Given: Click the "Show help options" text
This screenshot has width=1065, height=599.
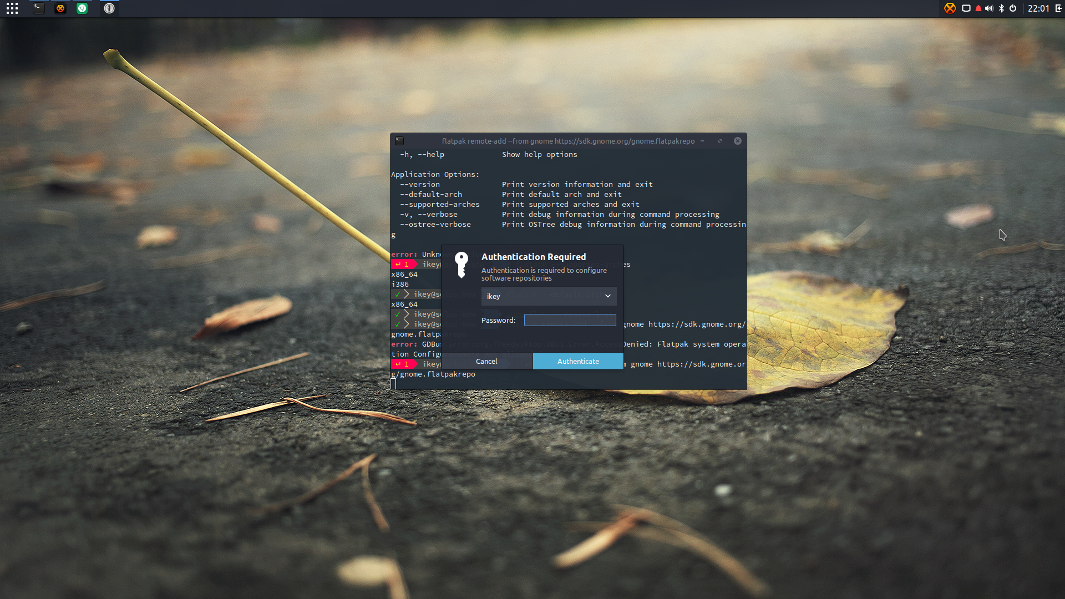Looking at the screenshot, I should 540,155.
